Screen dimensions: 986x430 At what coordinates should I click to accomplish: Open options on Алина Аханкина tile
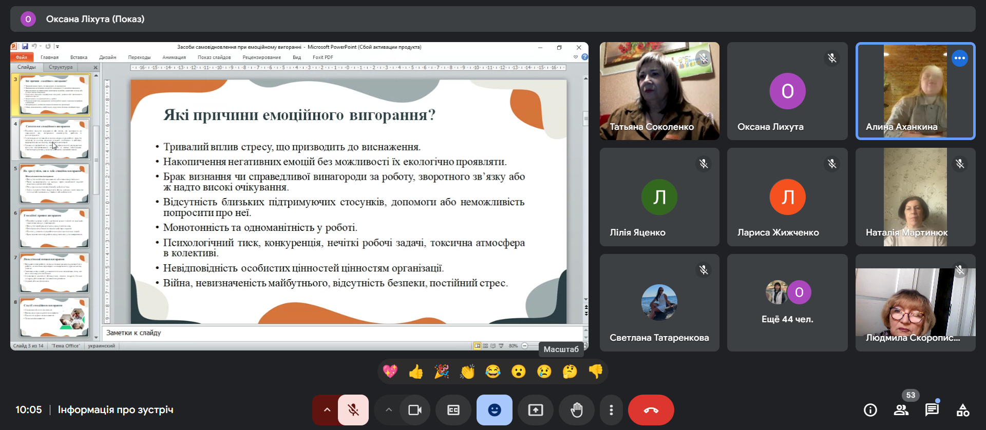(959, 58)
